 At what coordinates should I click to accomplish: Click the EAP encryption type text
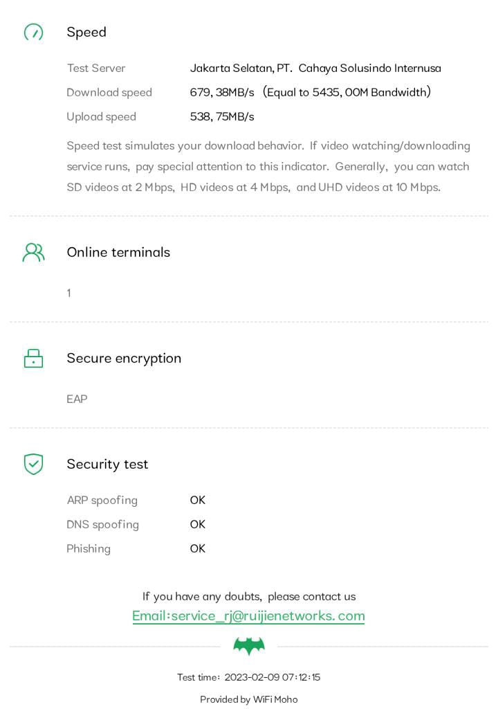[x=77, y=399]
